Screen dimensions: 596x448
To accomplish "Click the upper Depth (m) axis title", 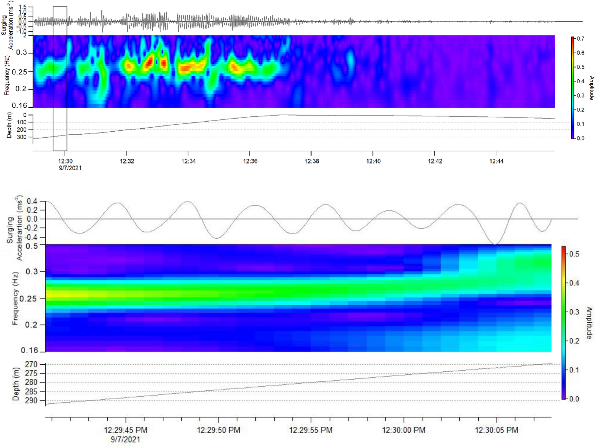I will 9,125.
